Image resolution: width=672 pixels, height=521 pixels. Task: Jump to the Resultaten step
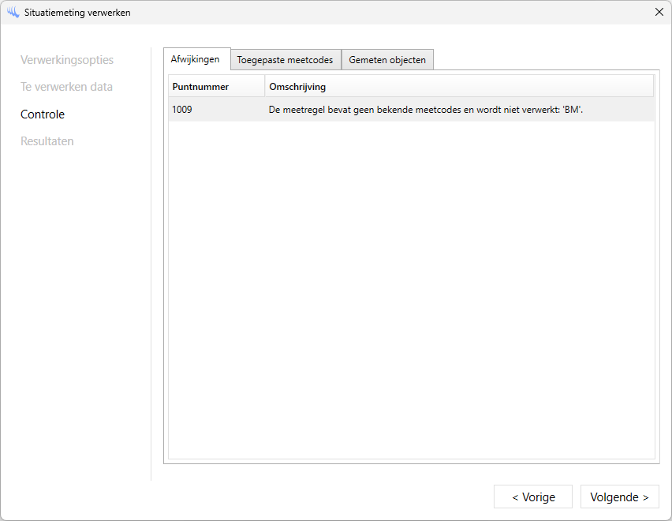(x=47, y=141)
